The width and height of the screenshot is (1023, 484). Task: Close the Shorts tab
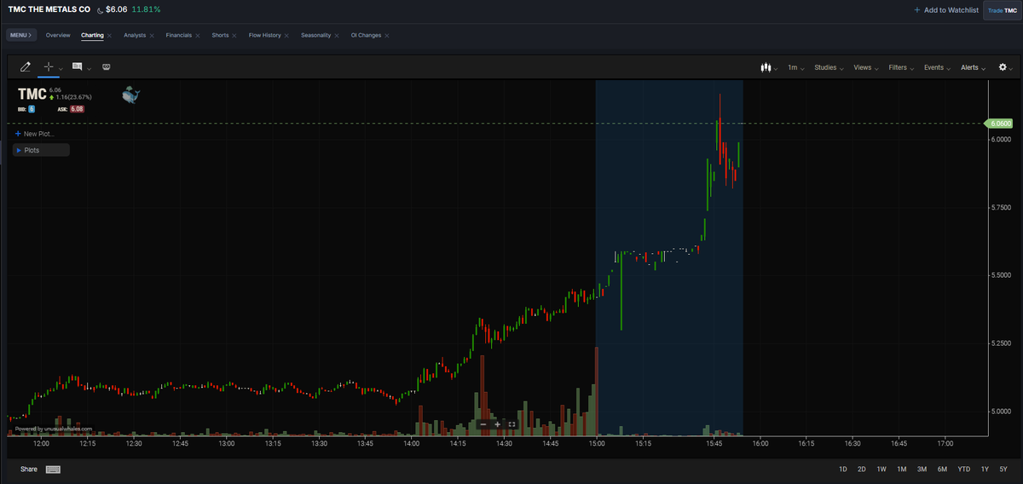coord(234,36)
